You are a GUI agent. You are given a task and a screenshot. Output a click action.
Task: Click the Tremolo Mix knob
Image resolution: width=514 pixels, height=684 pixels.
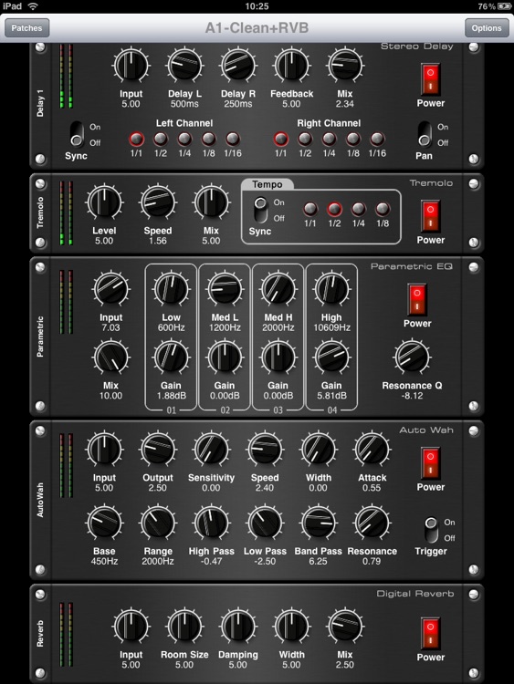(212, 202)
